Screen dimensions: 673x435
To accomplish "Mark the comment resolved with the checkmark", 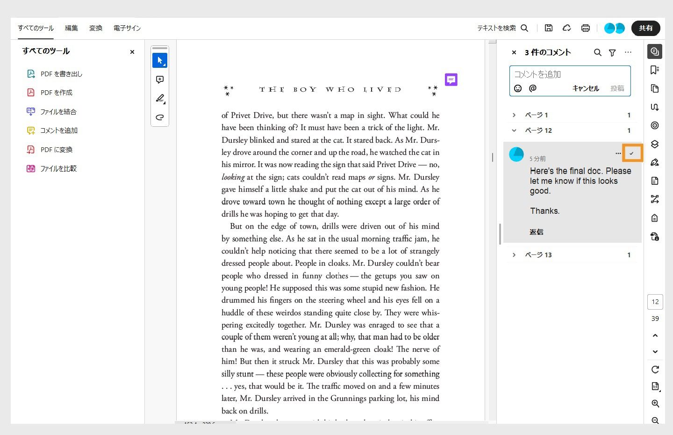I will point(631,153).
